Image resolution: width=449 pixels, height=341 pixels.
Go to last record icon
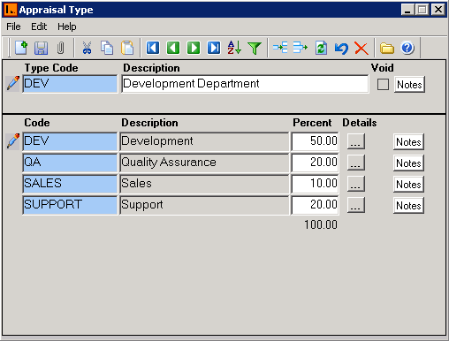pyautogui.click(x=214, y=48)
